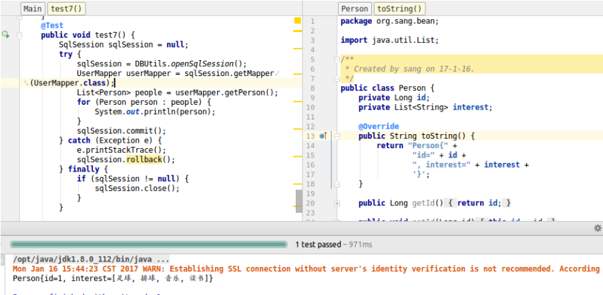This screenshot has height=295, width=603.
Task: Click the overriding-method gutter icon on line 13
Action: tap(323, 135)
